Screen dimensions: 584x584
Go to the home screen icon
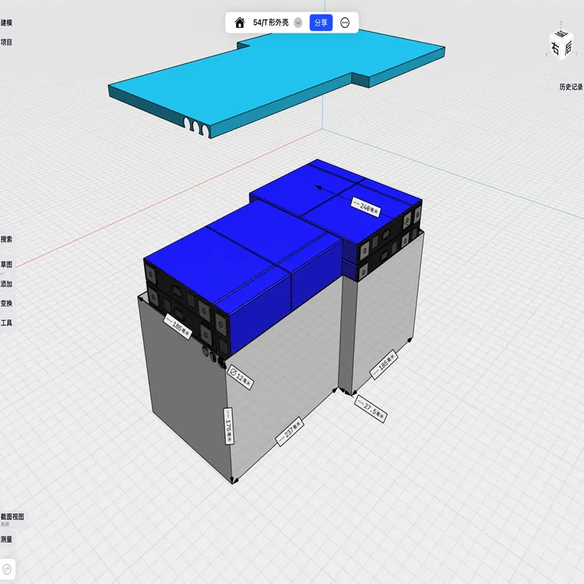coord(240,23)
